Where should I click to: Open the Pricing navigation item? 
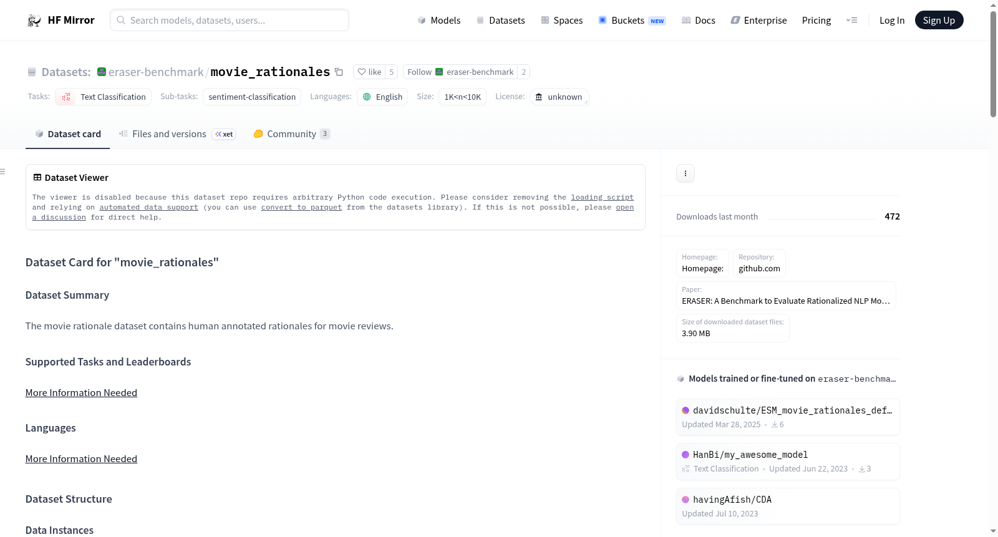tap(816, 20)
